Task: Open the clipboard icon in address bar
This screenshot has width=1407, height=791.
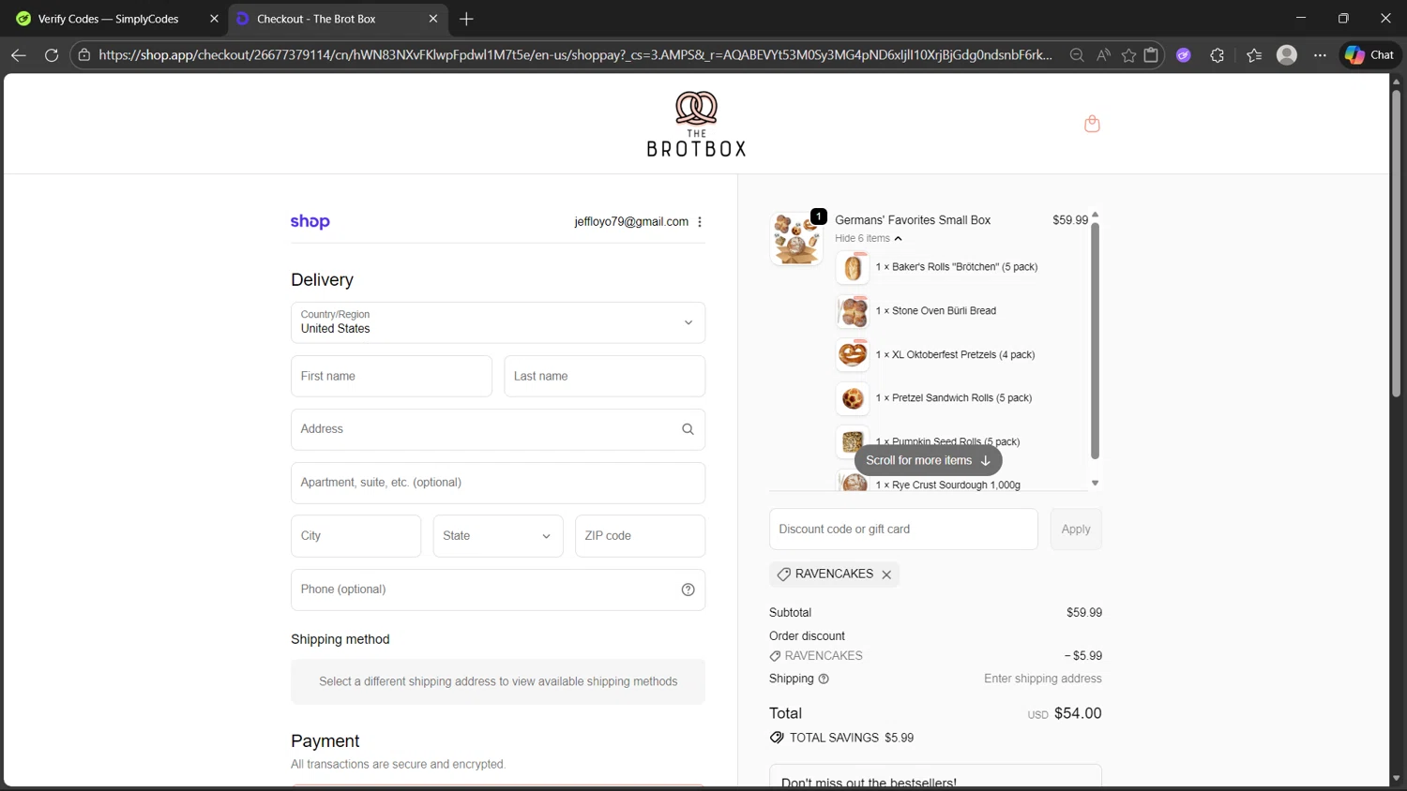Action: [x=1151, y=55]
